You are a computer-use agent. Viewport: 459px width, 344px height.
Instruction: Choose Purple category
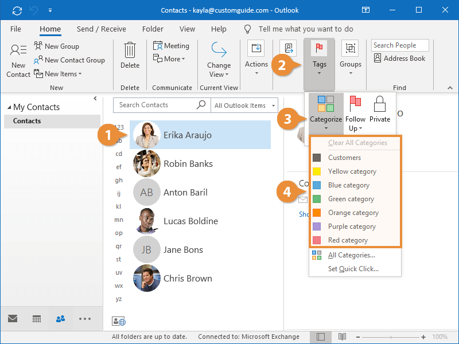[355, 226]
